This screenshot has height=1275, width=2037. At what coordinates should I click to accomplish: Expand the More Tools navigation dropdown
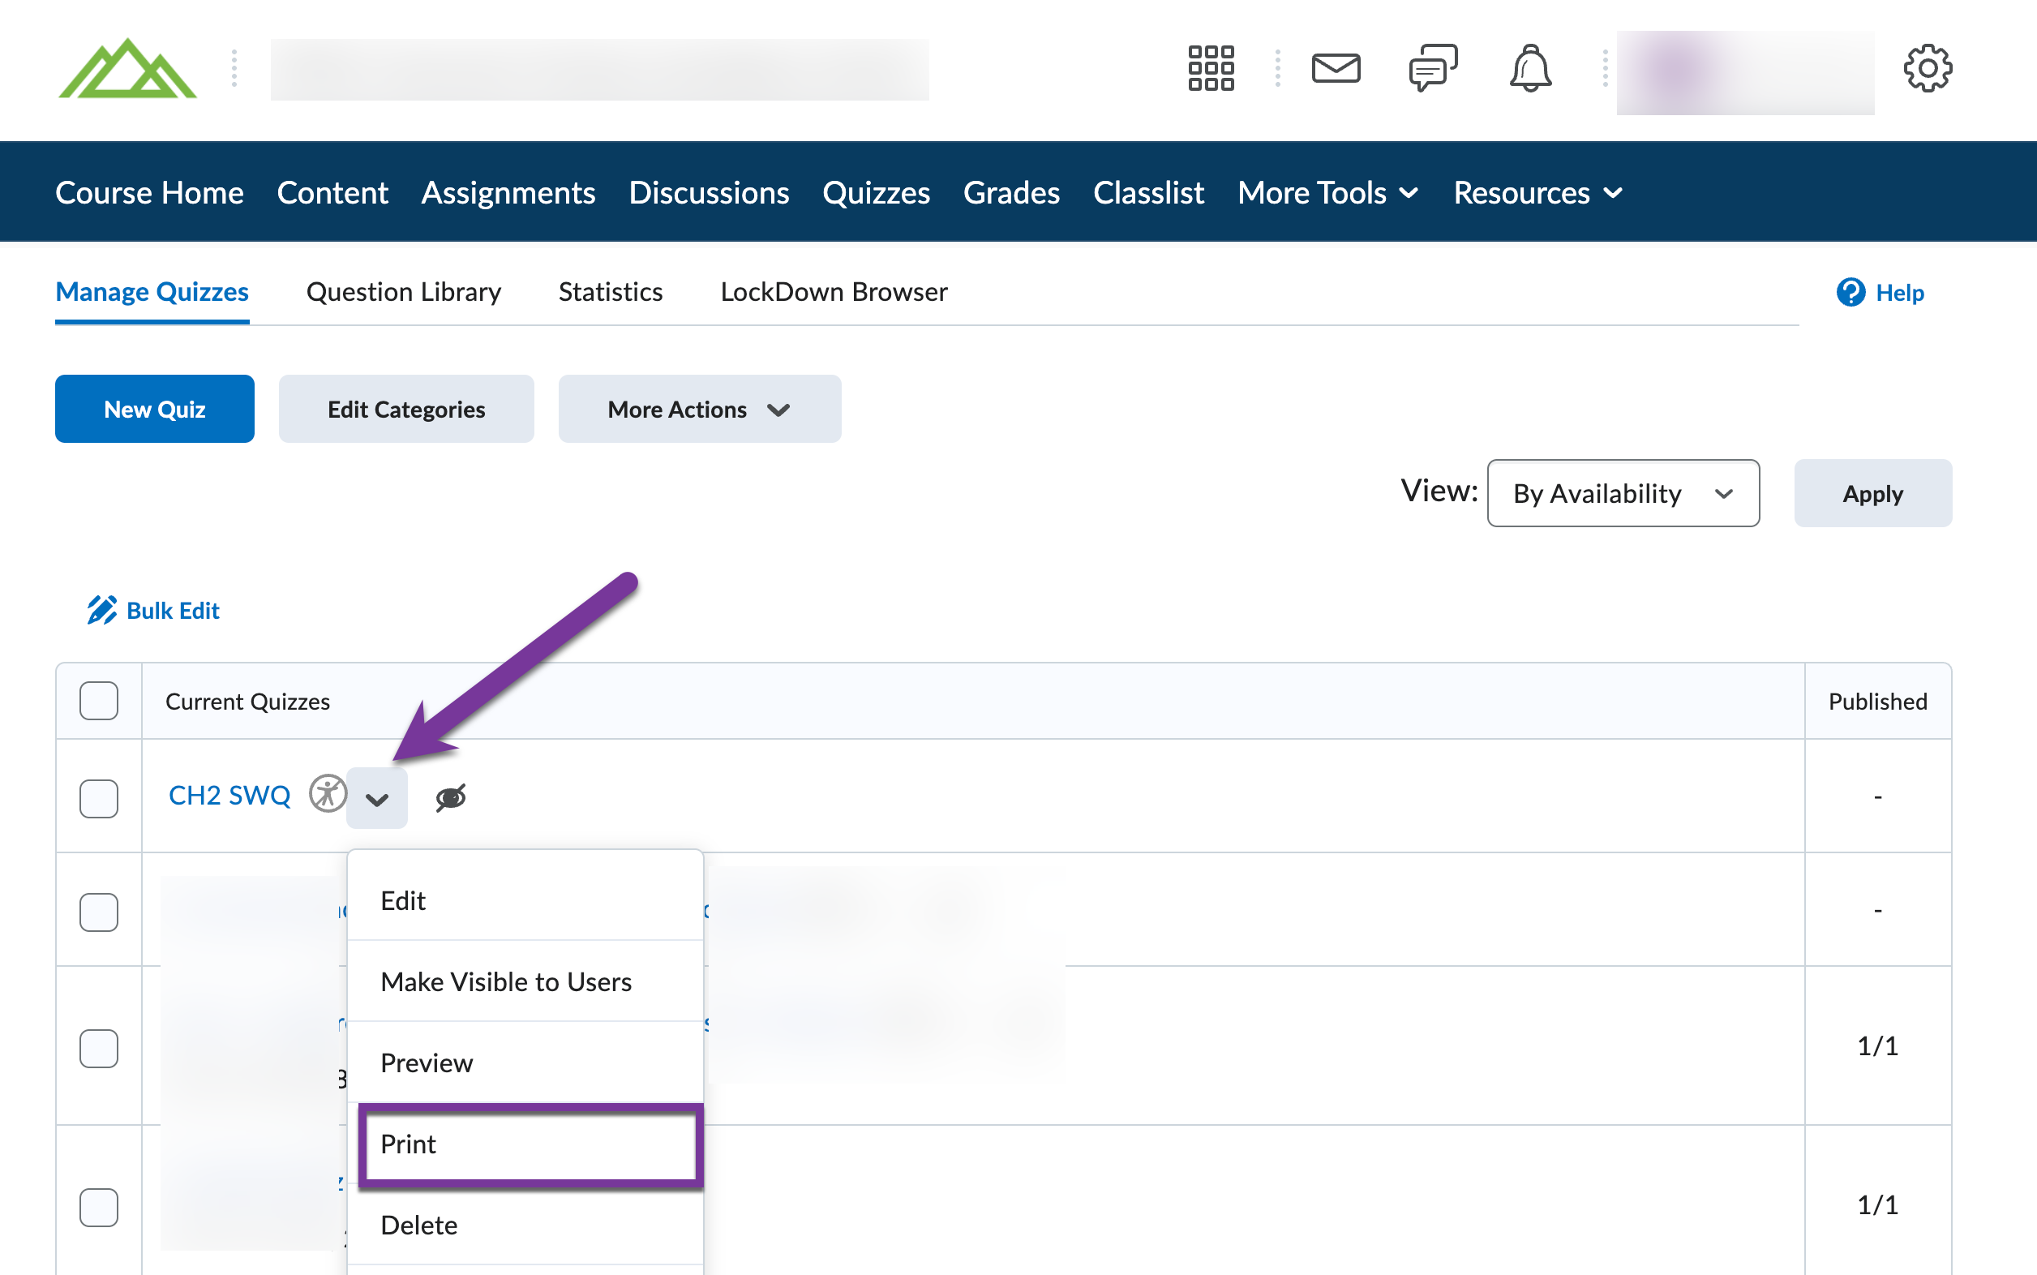click(x=1328, y=192)
